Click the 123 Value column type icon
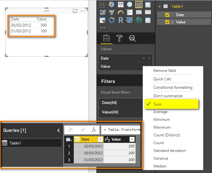 [x=107, y=139]
